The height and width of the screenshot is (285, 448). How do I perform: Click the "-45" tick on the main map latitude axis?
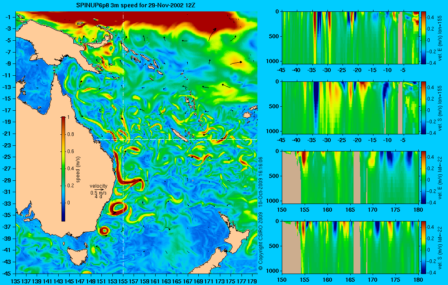coord(6,273)
